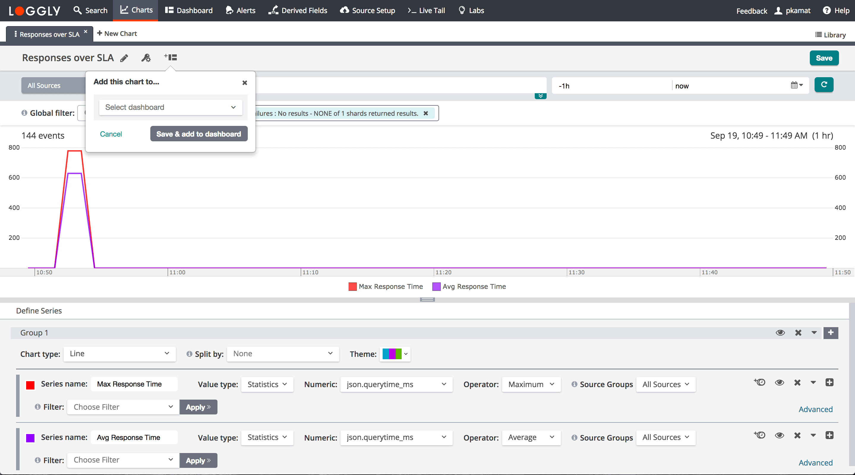Expand the Chart type Line dropdown
Image resolution: width=855 pixels, height=475 pixels.
pyautogui.click(x=119, y=354)
